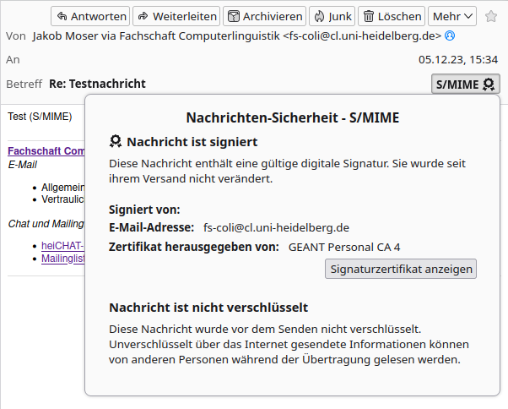Open the heiCHAT link

point(62,246)
